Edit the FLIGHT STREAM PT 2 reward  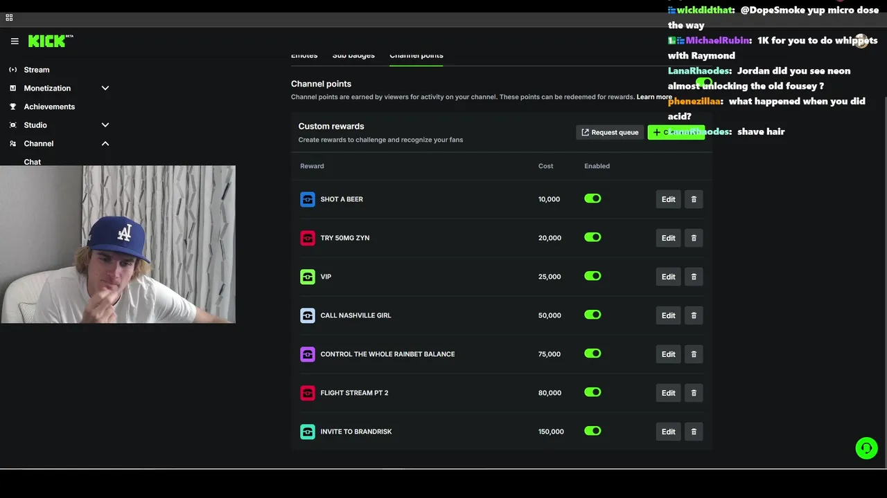click(668, 393)
